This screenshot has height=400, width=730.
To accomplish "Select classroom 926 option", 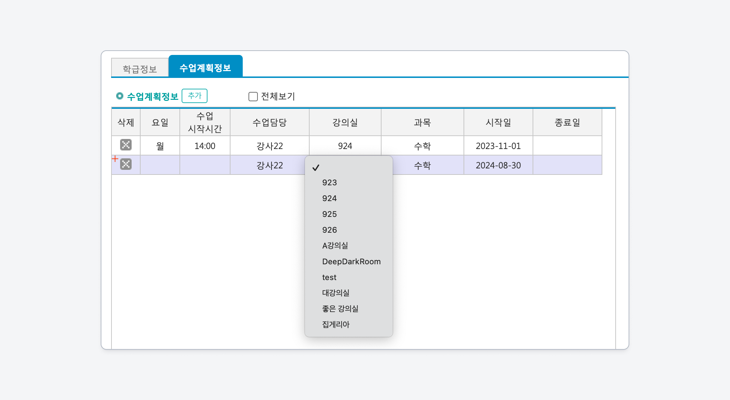I will (329, 230).
